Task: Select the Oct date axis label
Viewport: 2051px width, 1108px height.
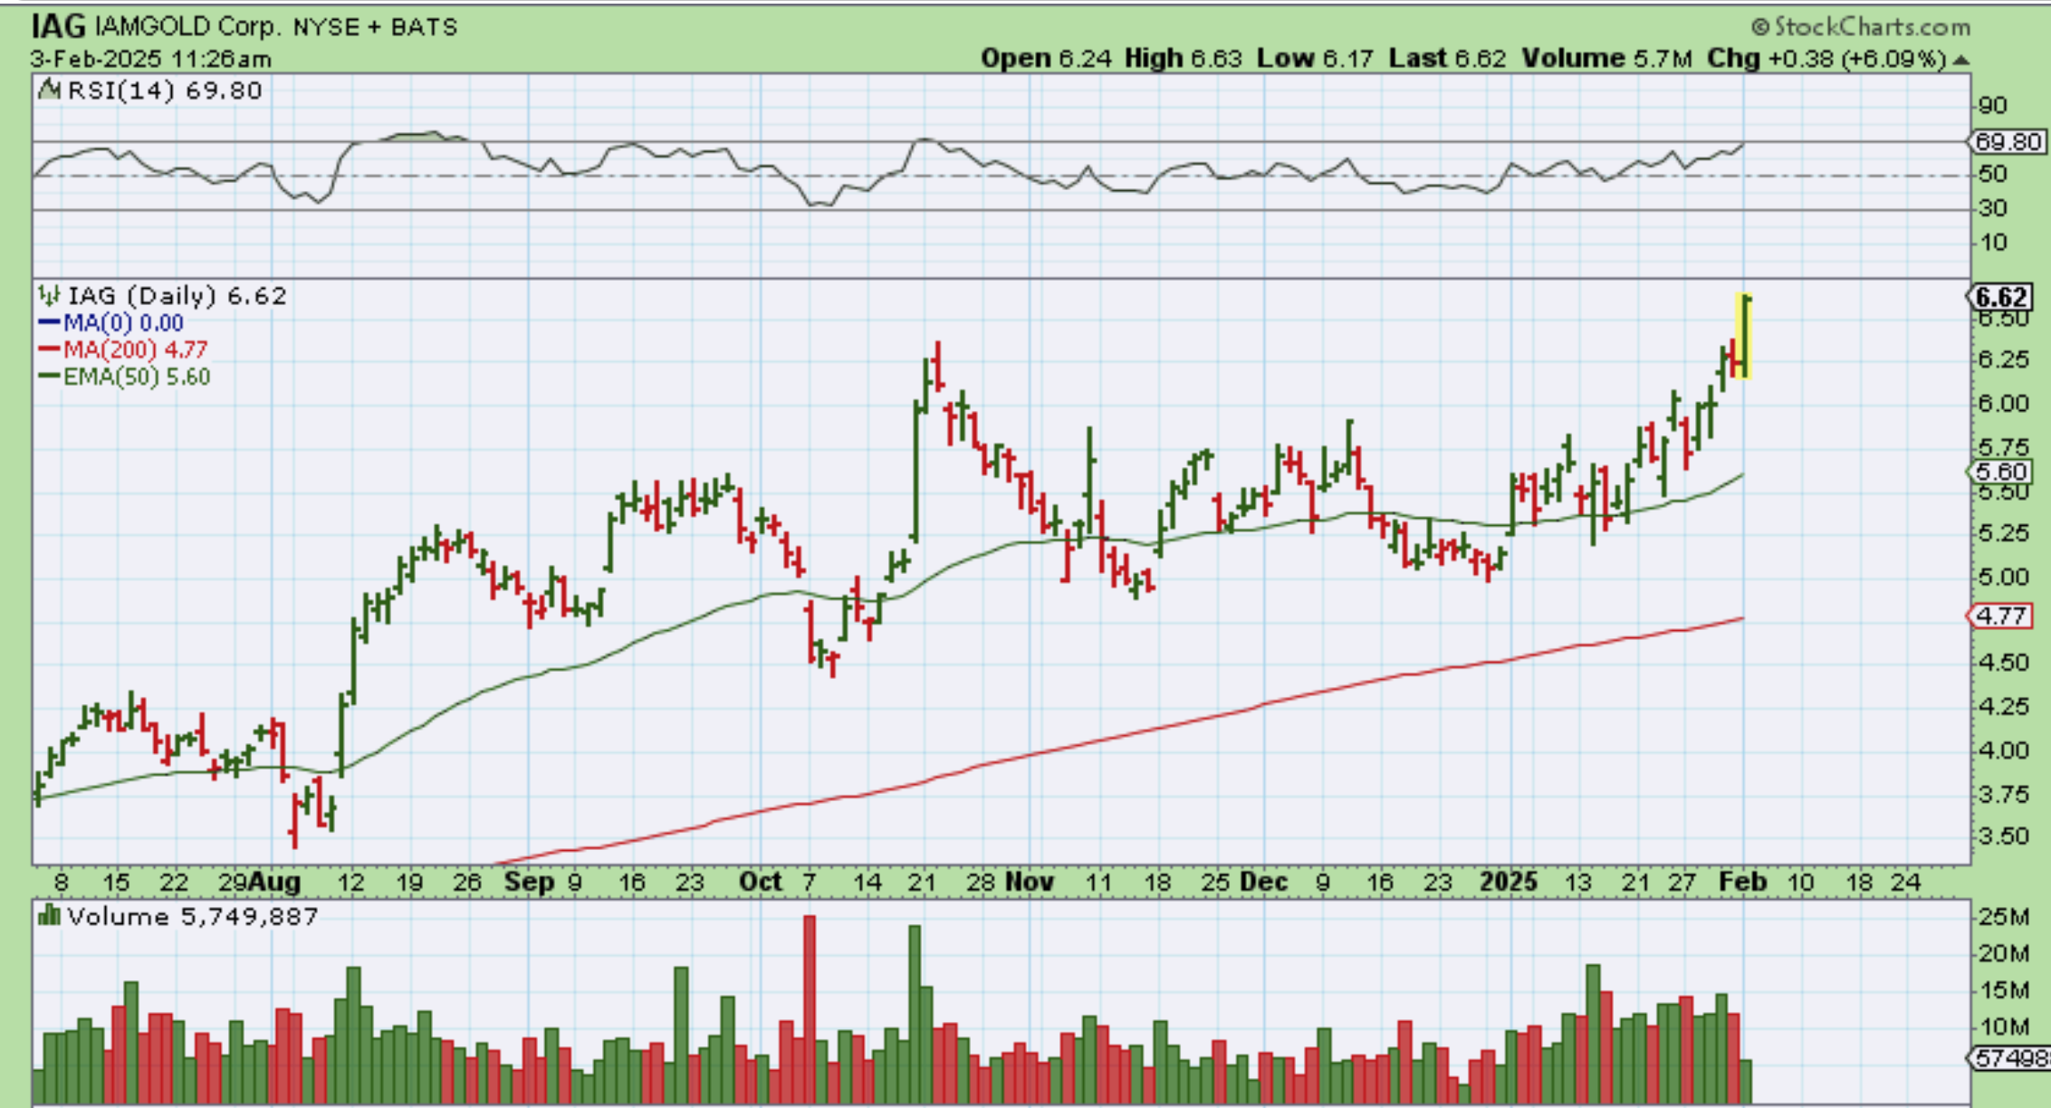Action: [x=760, y=882]
